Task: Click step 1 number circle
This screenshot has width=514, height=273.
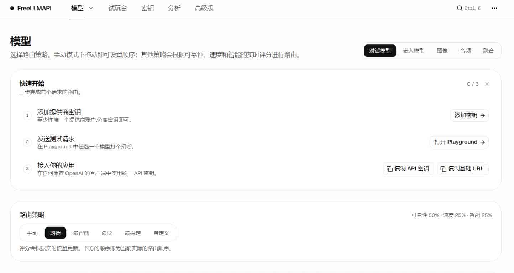Action: tap(27, 115)
